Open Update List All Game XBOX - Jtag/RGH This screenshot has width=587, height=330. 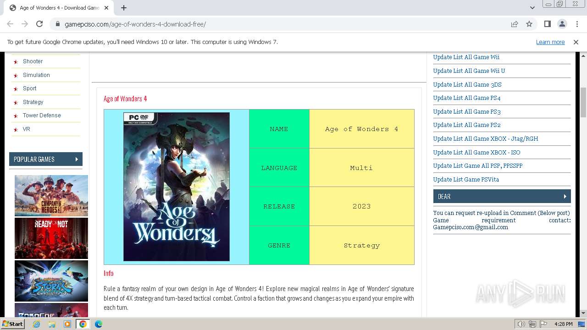(x=486, y=139)
